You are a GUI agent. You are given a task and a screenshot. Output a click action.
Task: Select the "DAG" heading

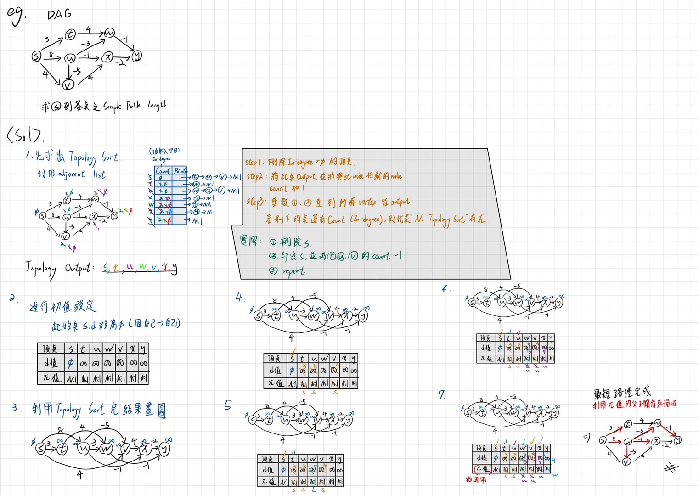click(60, 14)
